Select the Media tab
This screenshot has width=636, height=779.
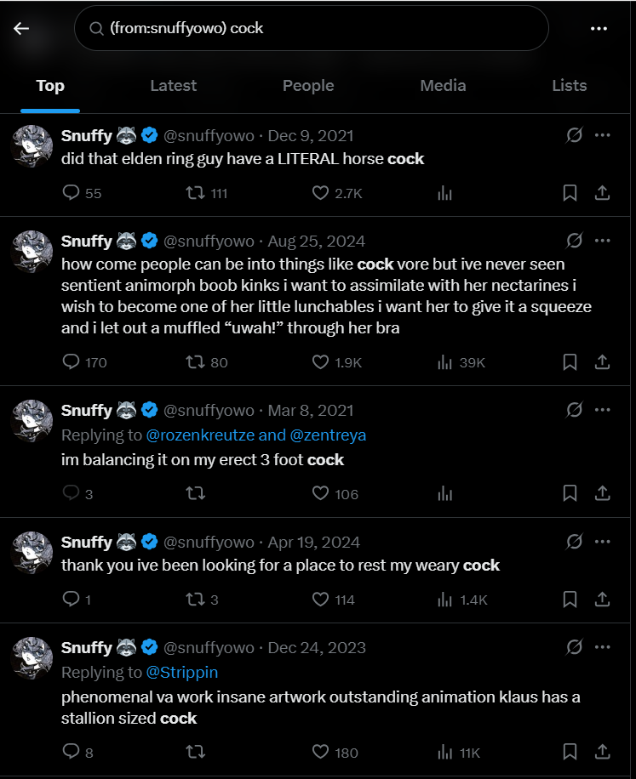tap(443, 85)
